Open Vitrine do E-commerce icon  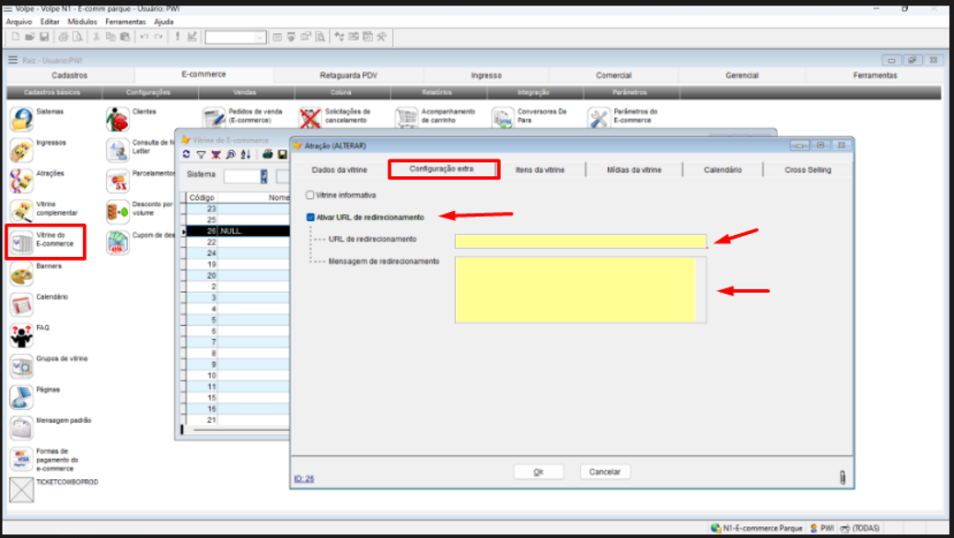click(x=21, y=243)
